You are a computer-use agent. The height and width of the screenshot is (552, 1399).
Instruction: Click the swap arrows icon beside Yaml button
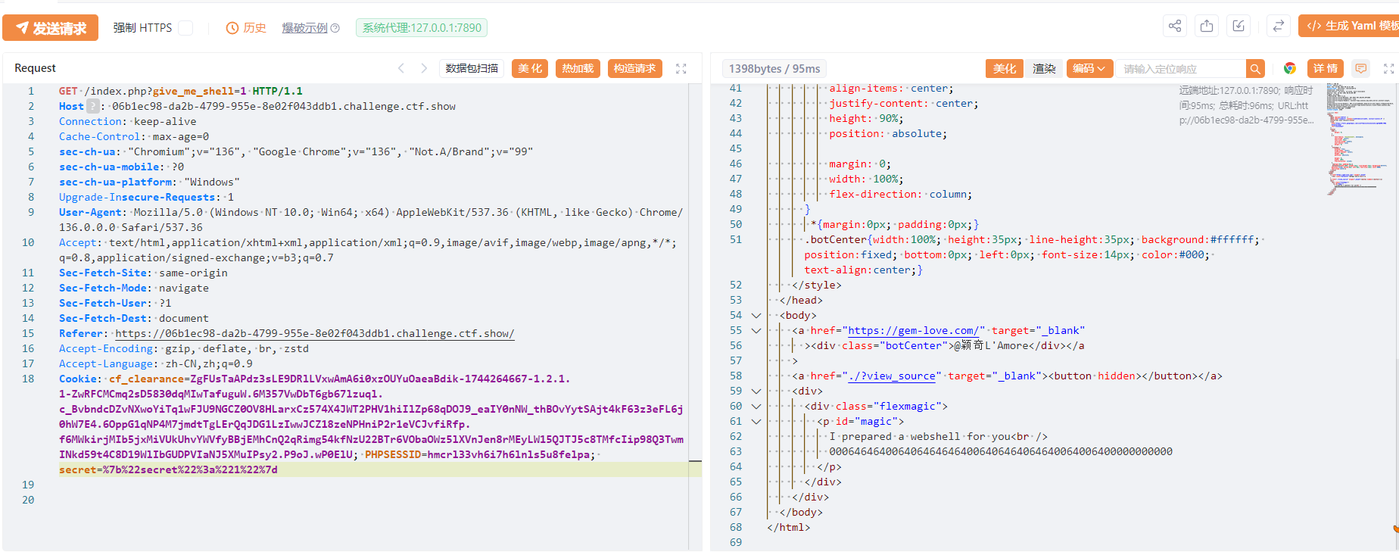1278,27
